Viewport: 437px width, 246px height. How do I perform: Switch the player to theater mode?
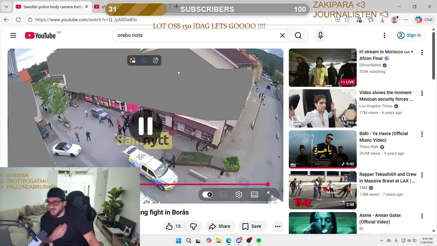pyautogui.click(x=255, y=194)
